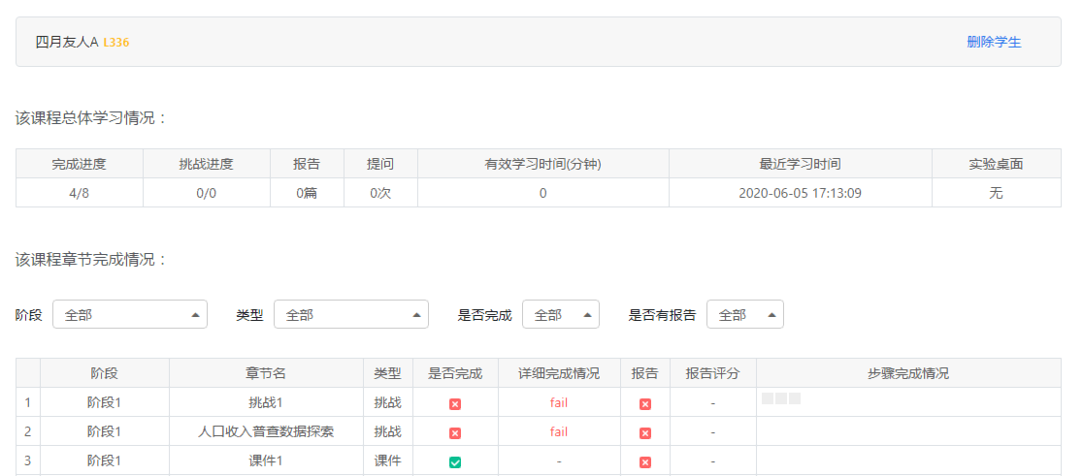Expand the 是否有报告 filter dropdown

click(744, 315)
